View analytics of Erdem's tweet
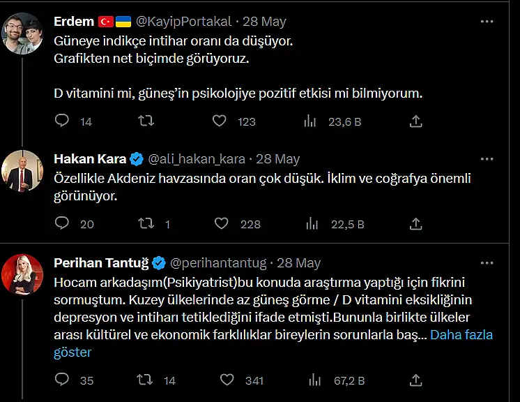 (310, 121)
